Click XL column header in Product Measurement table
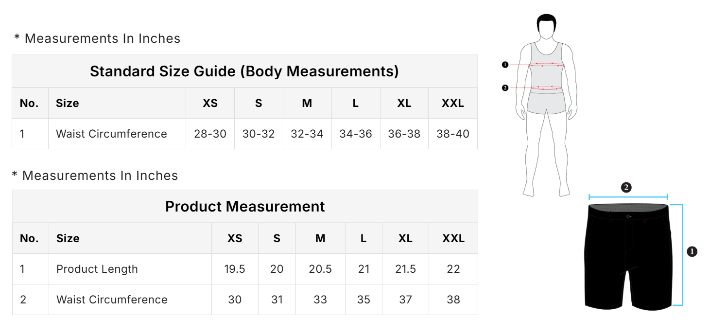Image resolution: width=710 pixels, height=336 pixels. [x=406, y=238]
